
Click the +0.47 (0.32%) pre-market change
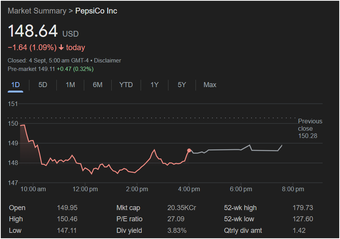pos(75,69)
